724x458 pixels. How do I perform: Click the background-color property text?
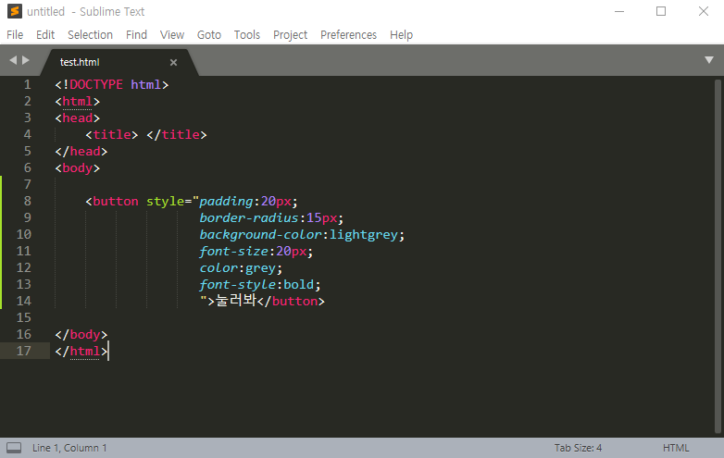(260, 235)
